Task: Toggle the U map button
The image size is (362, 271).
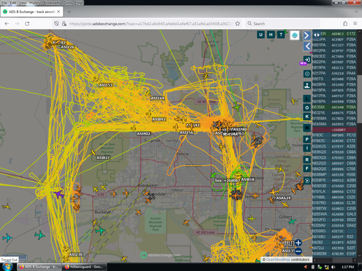Action: [x=261, y=35]
